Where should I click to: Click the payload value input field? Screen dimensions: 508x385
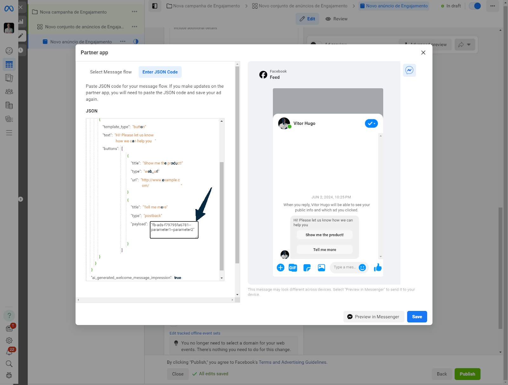click(174, 230)
